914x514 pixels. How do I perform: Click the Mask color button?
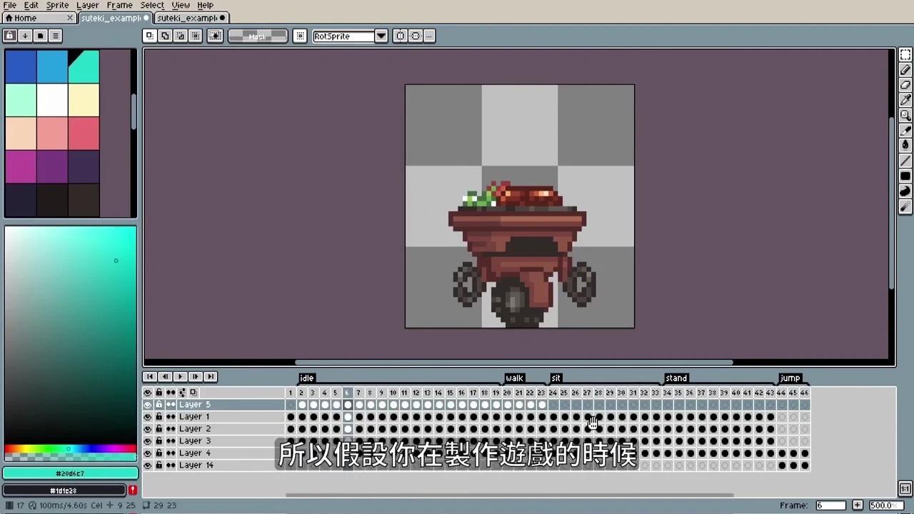(x=257, y=36)
